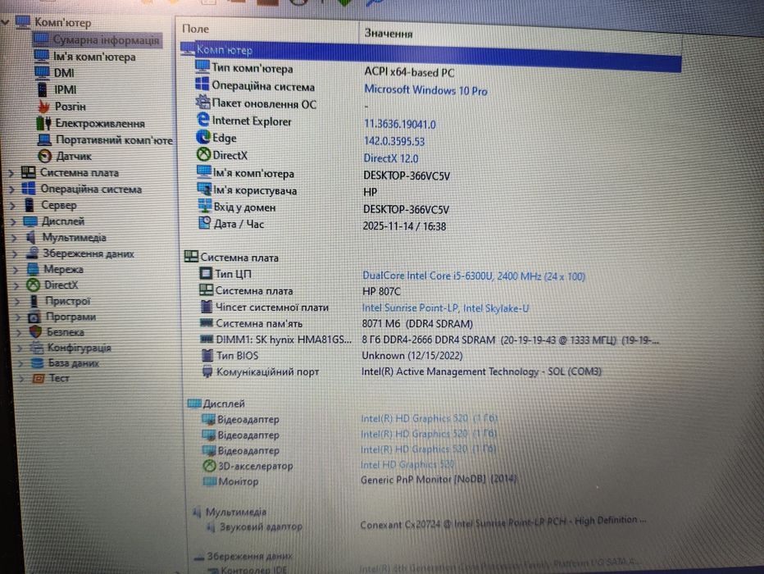Image resolution: width=764 pixels, height=574 pixels.
Task: Open the Microsoft Windows 10 Pro link
Action: tap(425, 90)
